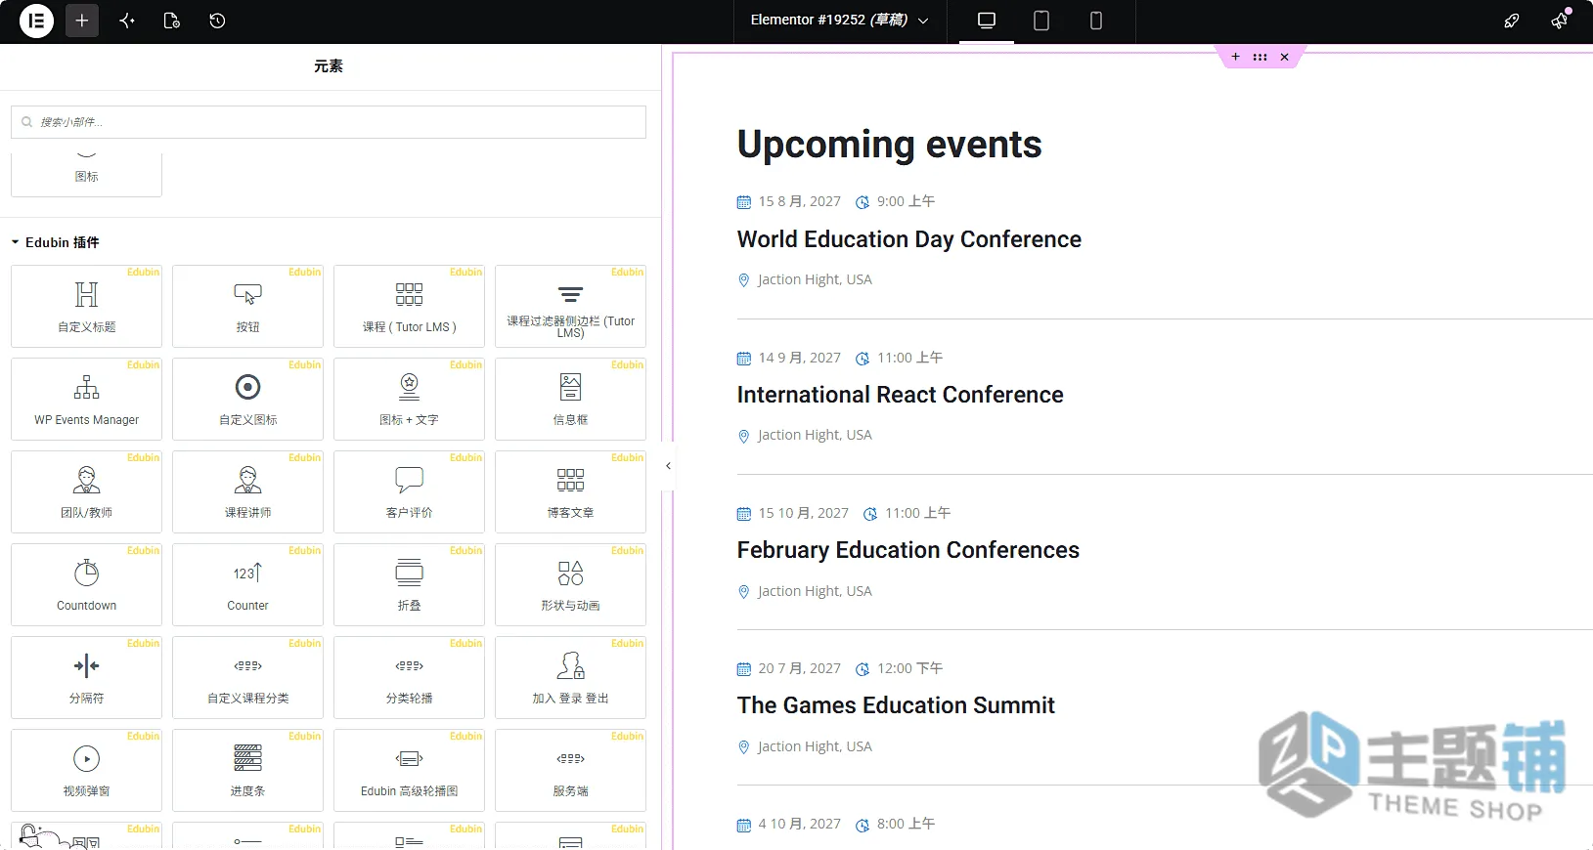Click the container drag handle dots

tap(1261, 57)
